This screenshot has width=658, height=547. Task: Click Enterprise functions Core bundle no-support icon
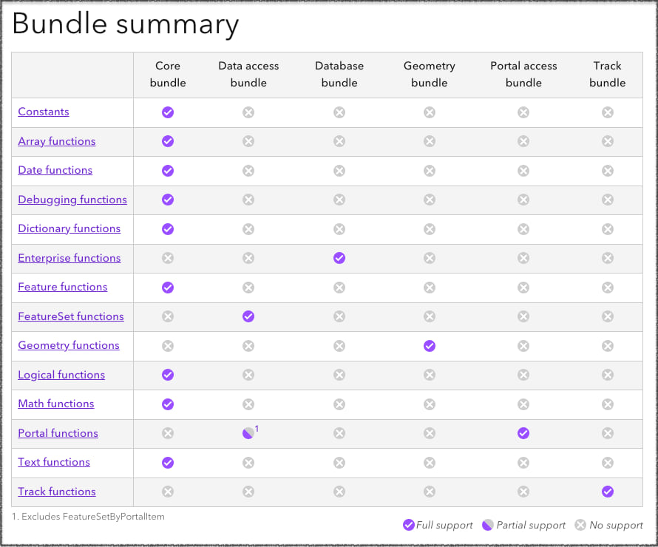point(168,258)
